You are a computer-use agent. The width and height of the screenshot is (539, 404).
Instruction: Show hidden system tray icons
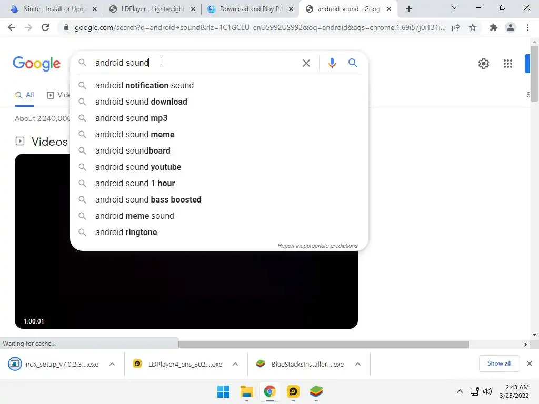pyautogui.click(x=460, y=391)
